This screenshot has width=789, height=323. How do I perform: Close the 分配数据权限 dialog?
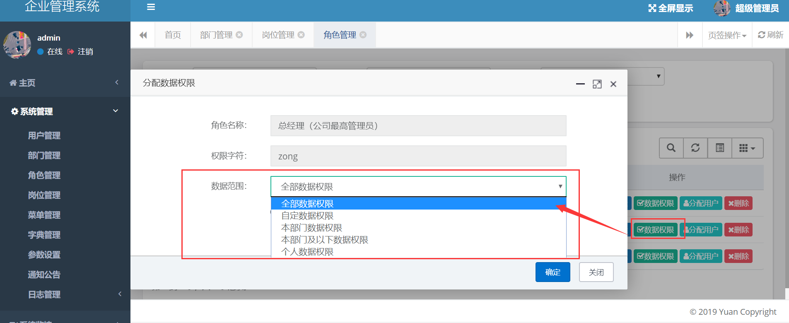(613, 84)
